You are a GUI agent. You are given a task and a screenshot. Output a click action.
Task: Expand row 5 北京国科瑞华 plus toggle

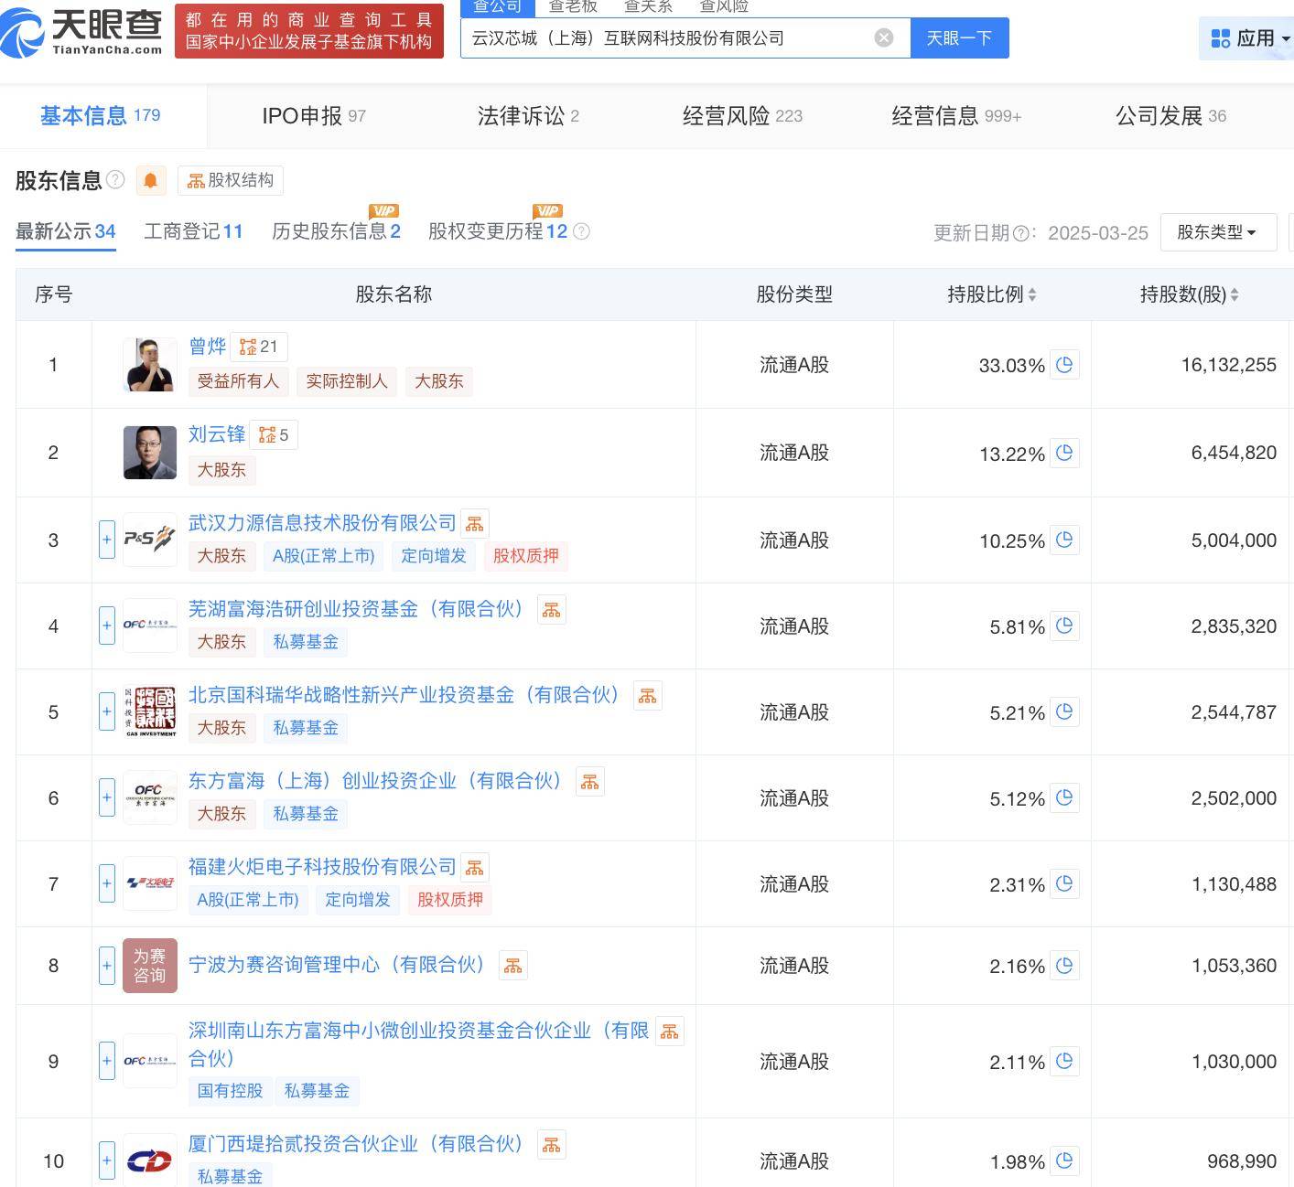click(107, 711)
